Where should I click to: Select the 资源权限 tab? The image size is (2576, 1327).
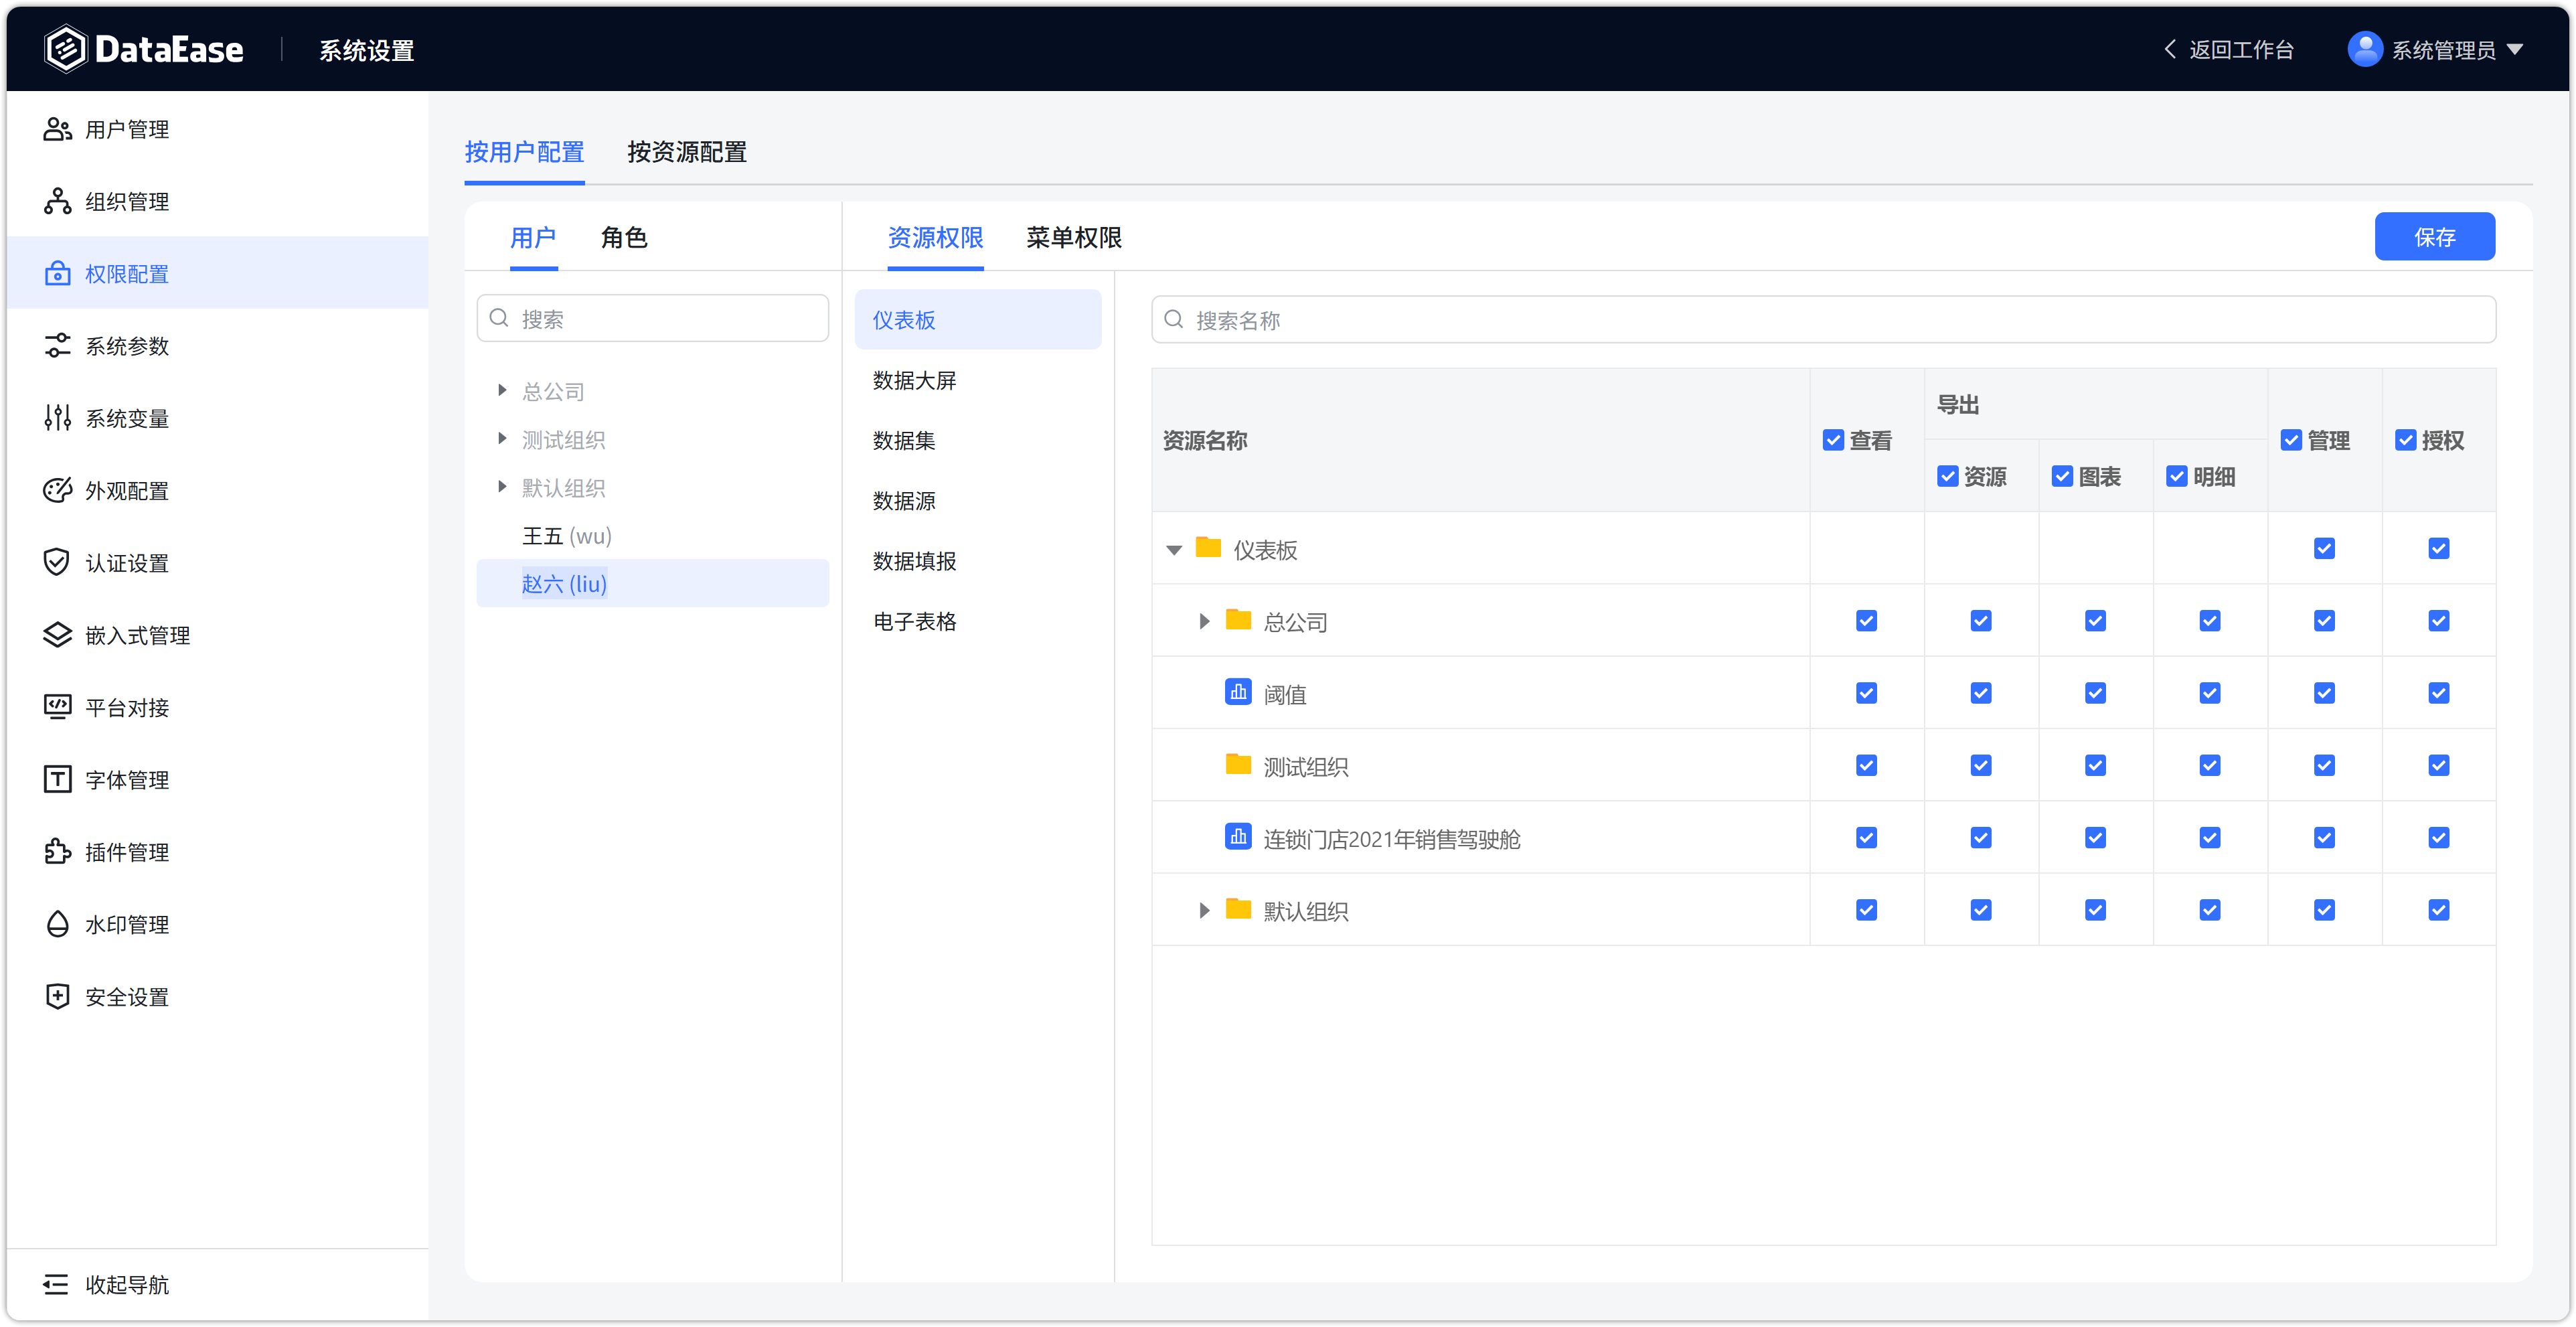tap(935, 237)
